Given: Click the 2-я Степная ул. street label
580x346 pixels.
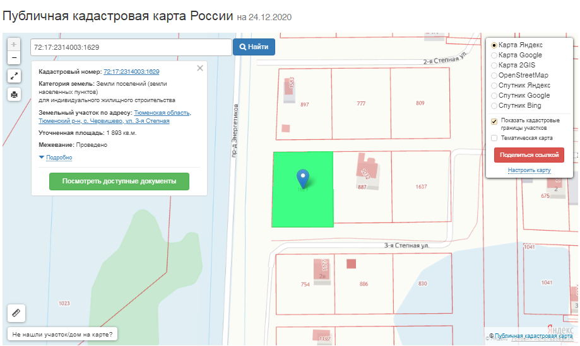Looking at the screenshot, I should point(446,59).
